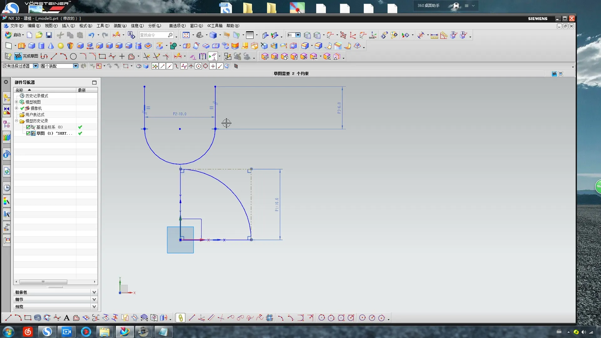
Task: Open the 整个装配 scope dropdown
Action: tap(75, 66)
